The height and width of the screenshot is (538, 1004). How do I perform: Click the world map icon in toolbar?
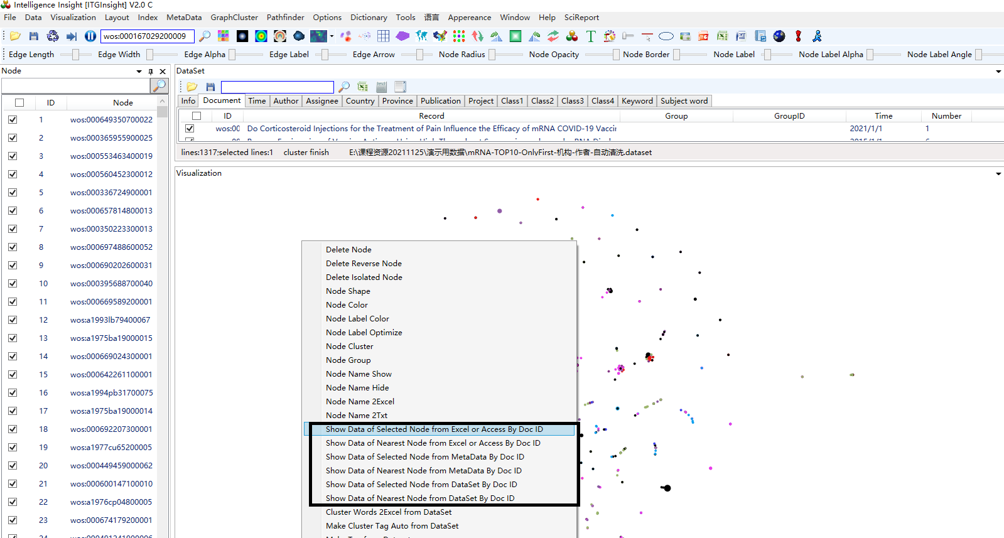click(421, 36)
